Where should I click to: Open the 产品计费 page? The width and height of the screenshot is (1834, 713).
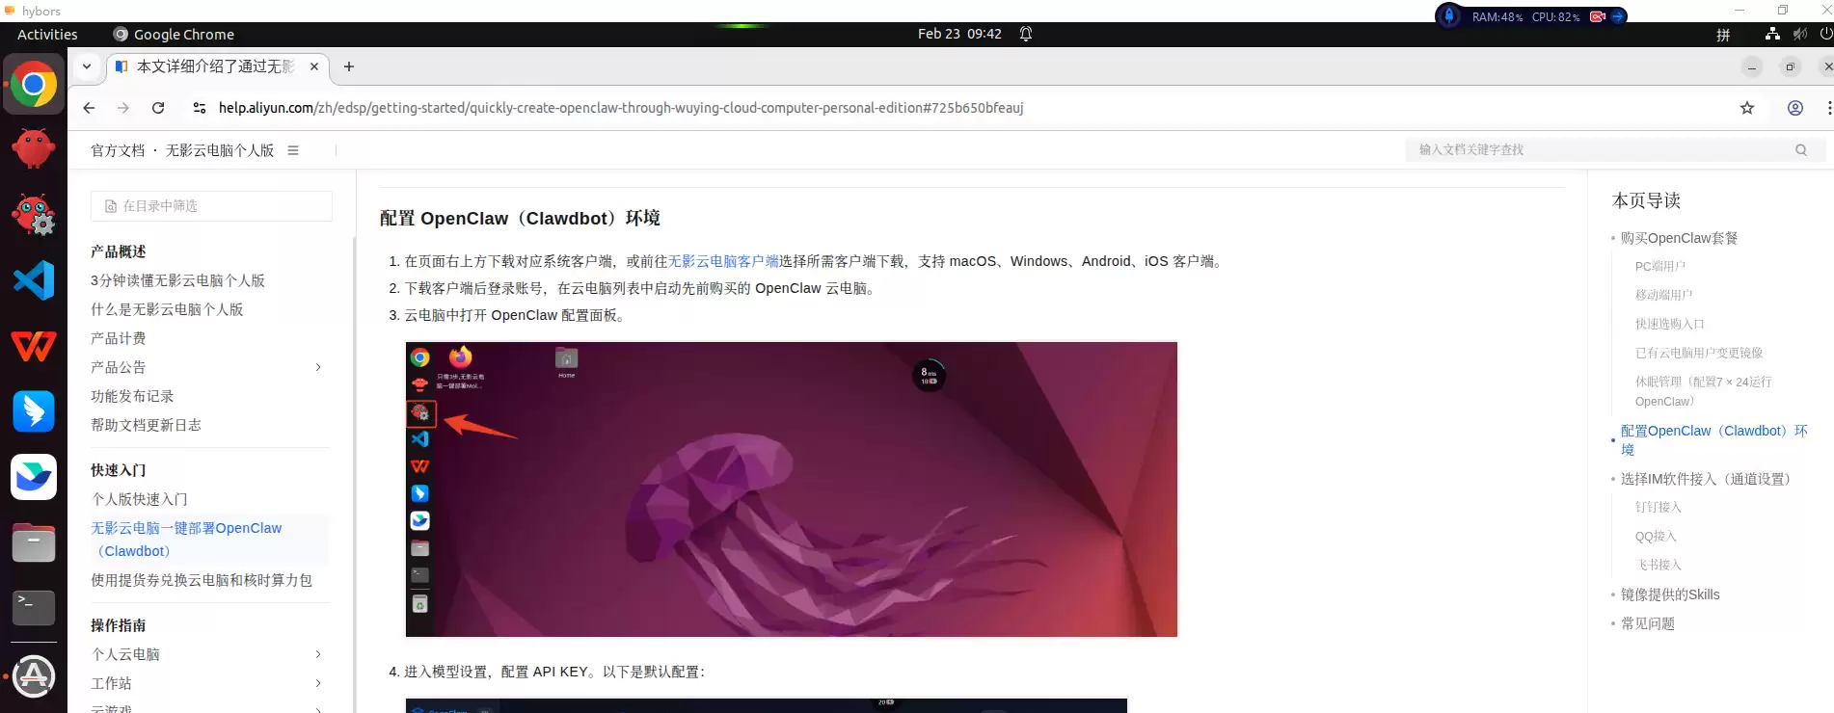(x=118, y=338)
